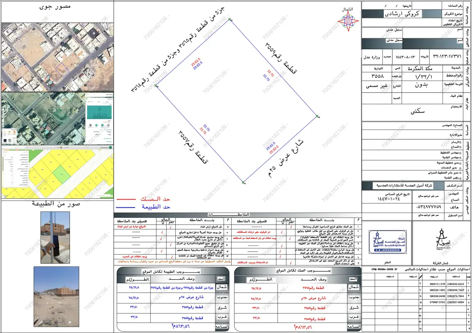
Task: Click coordinate value 580006.6408
Action: click(x=437, y=296)
